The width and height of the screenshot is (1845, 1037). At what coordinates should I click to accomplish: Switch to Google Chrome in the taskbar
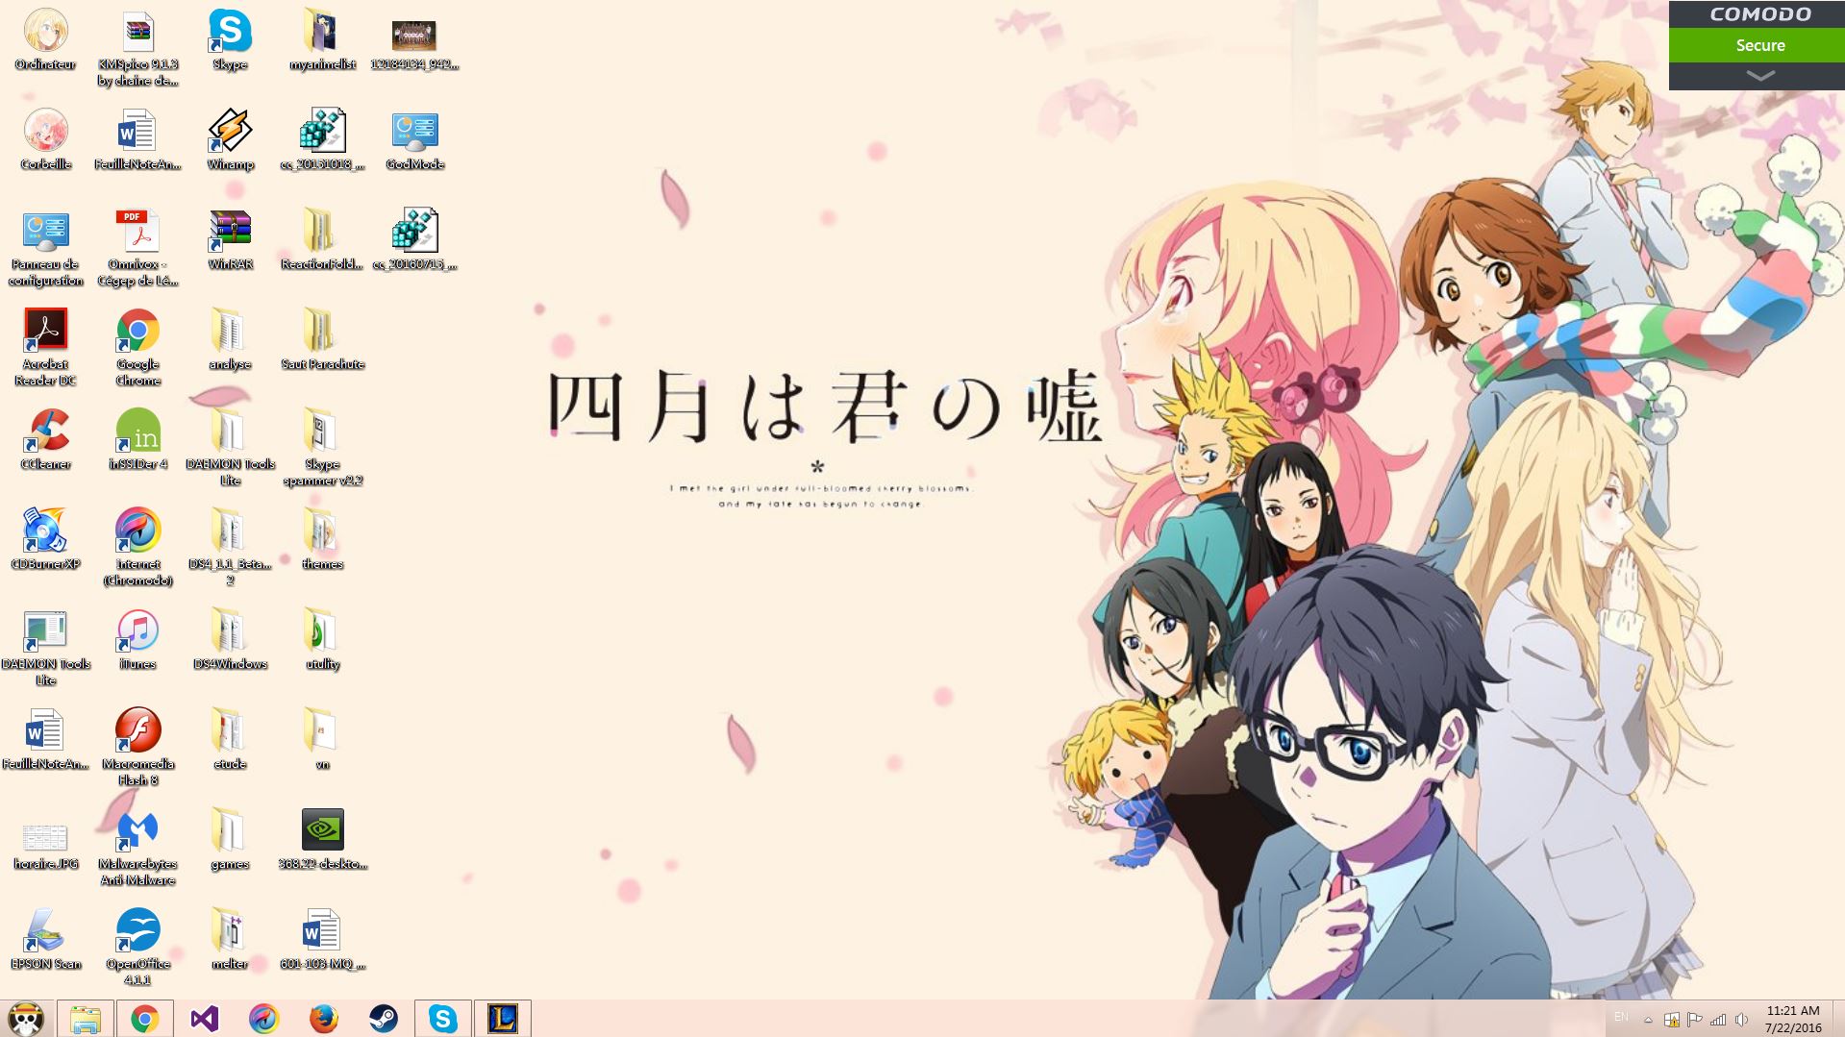point(145,1019)
